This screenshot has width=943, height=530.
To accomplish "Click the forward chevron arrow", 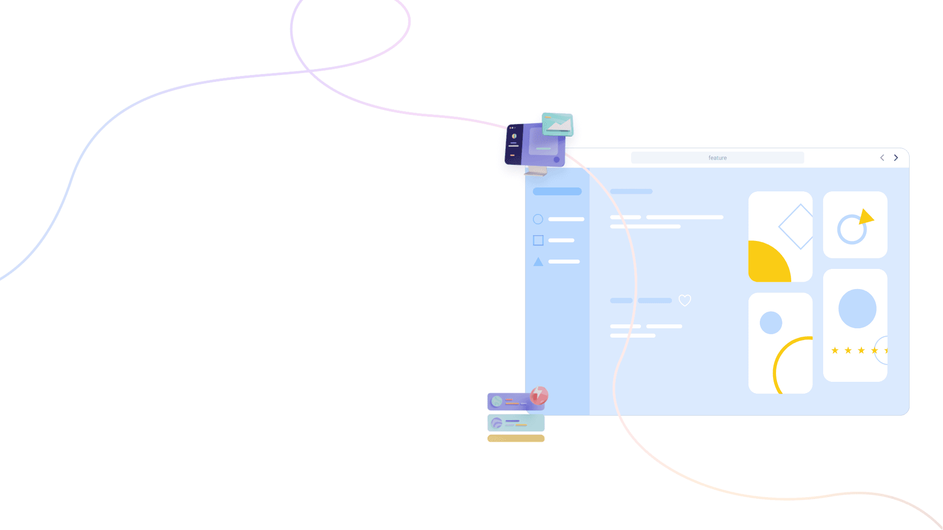I will 896,158.
